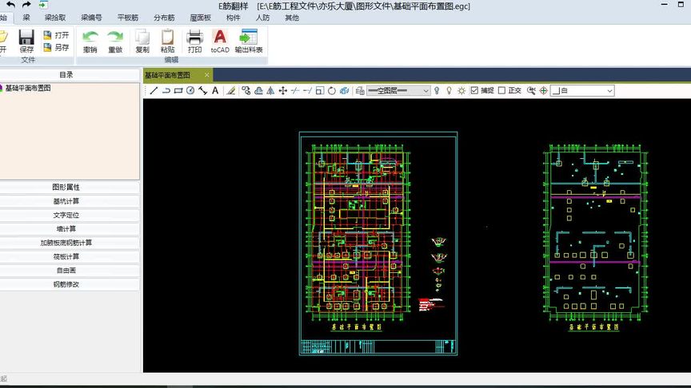Click the 墙计算 button
The height and width of the screenshot is (388, 691).
pyautogui.click(x=66, y=229)
